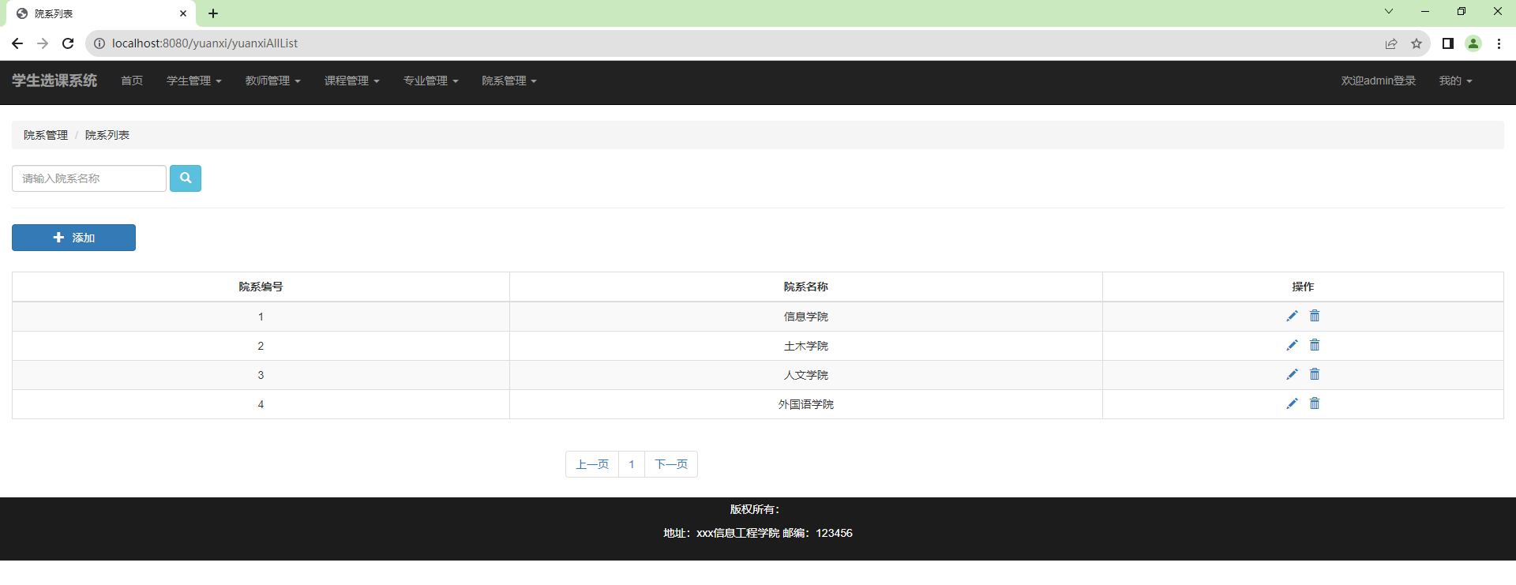This screenshot has width=1516, height=585.
Task: Click the search magnifier button
Action: click(186, 178)
